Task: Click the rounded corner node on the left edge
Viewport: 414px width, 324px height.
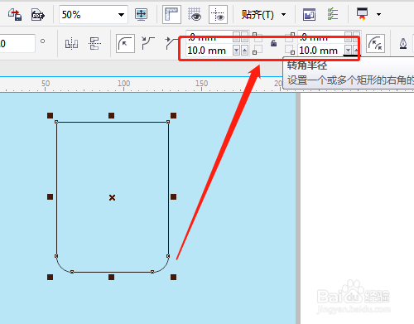Action: point(56,256)
